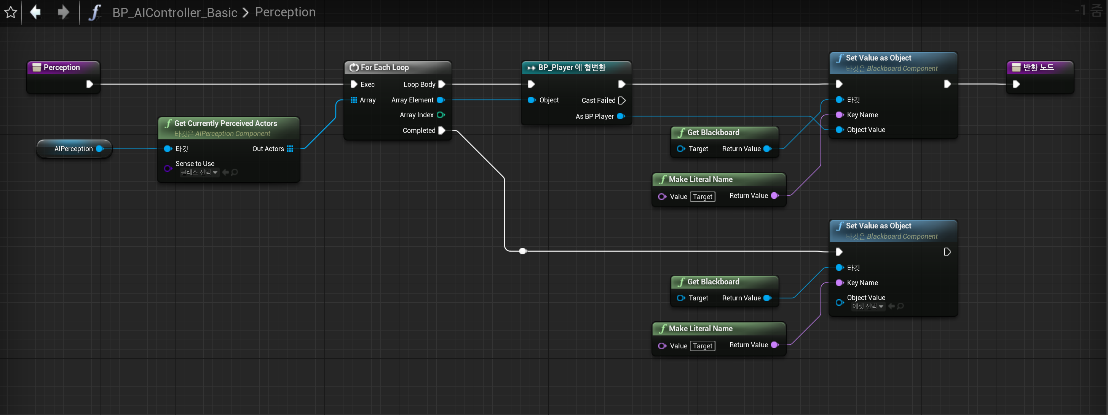Navigate forward with right arrow
This screenshot has width=1108, height=415.
(63, 12)
